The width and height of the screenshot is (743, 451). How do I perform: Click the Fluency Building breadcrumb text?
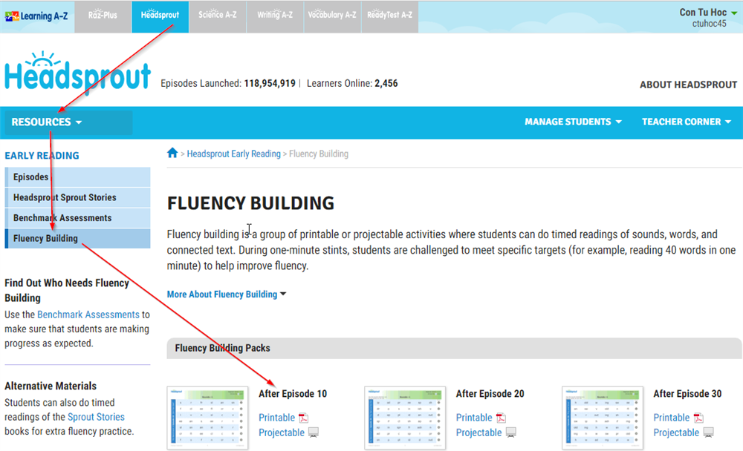coord(319,154)
